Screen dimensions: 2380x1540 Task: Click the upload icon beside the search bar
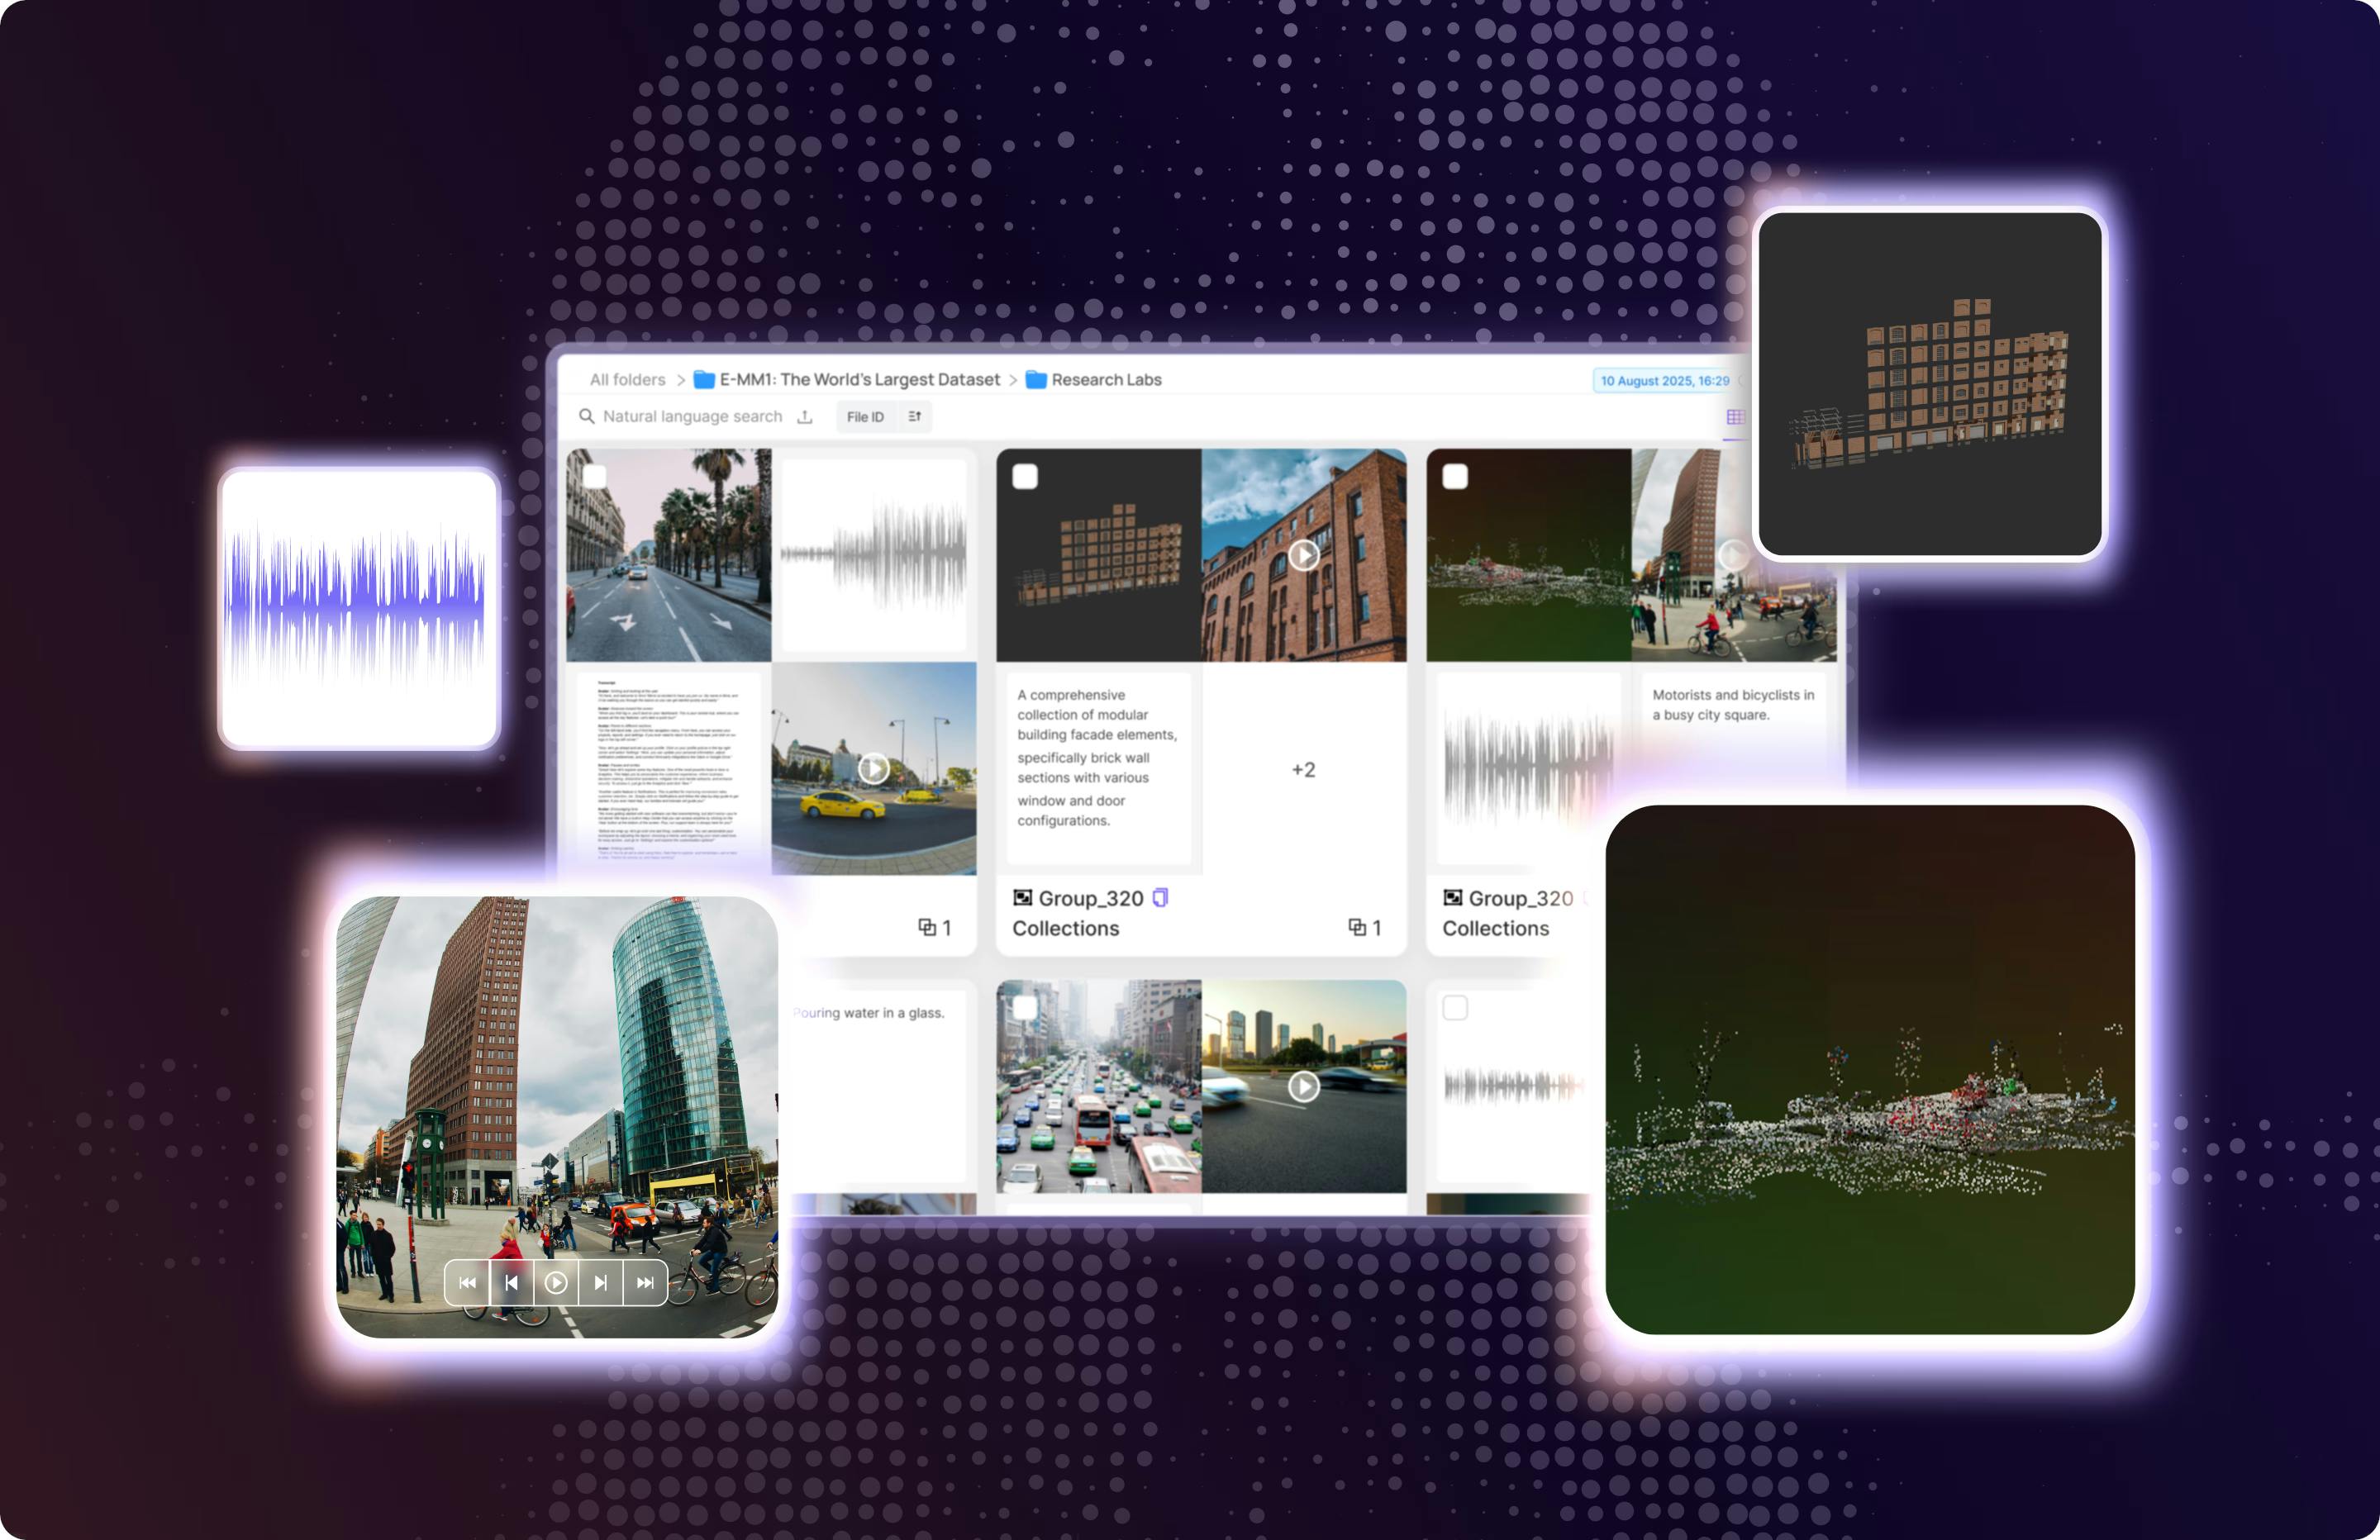coord(806,417)
